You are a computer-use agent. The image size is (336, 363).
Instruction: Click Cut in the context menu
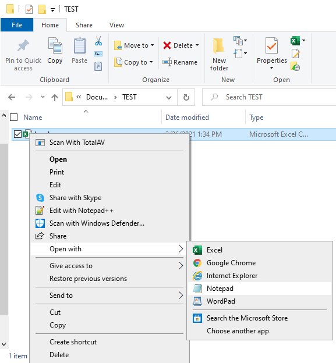[x=109, y=312]
